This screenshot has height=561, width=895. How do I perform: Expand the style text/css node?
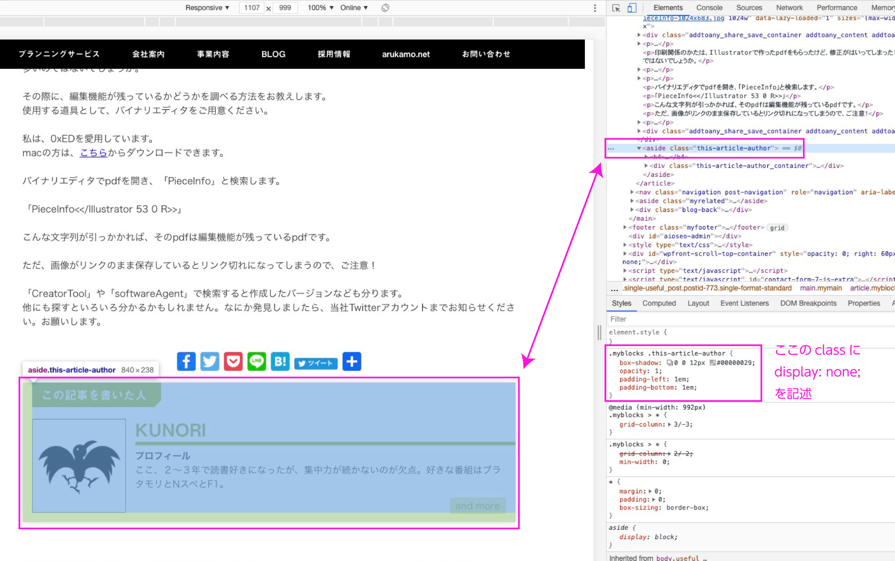[625, 245]
